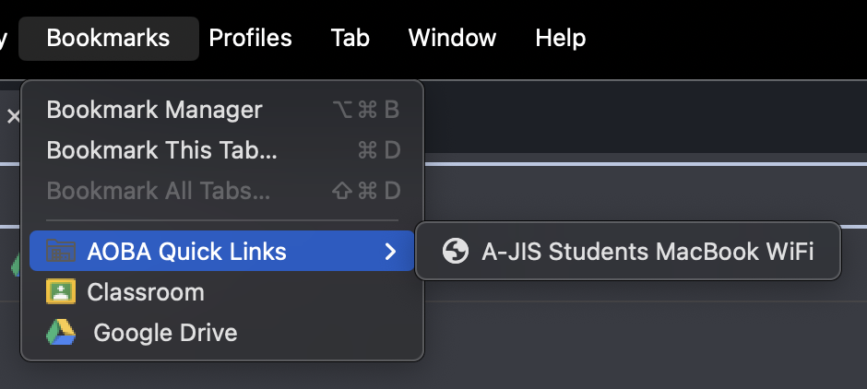The width and height of the screenshot is (867, 389).
Task: Click the cut-off menu left of Bookmarks
Action: tap(4, 38)
